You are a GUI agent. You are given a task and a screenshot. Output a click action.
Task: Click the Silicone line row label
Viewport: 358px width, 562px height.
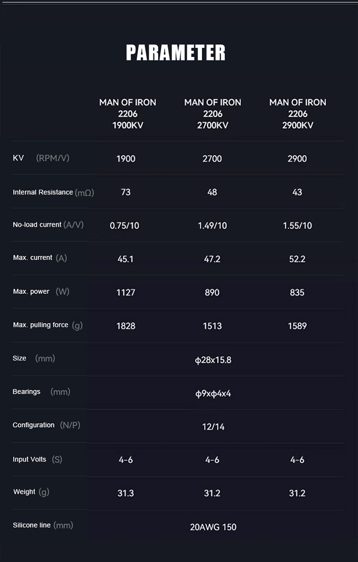(42, 525)
